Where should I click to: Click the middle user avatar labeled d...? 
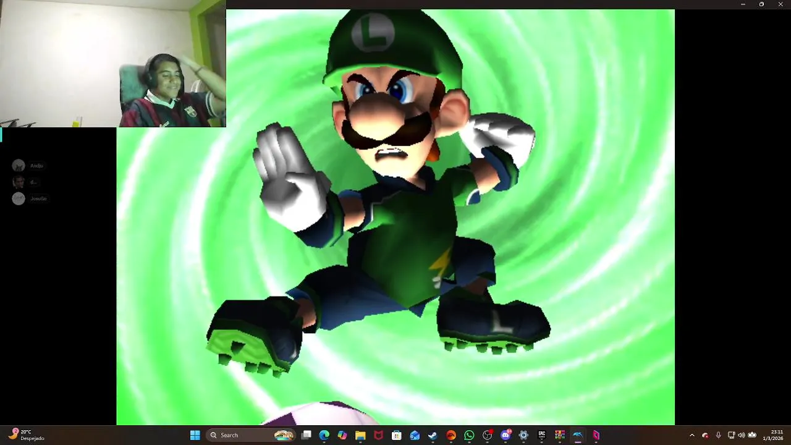19,182
